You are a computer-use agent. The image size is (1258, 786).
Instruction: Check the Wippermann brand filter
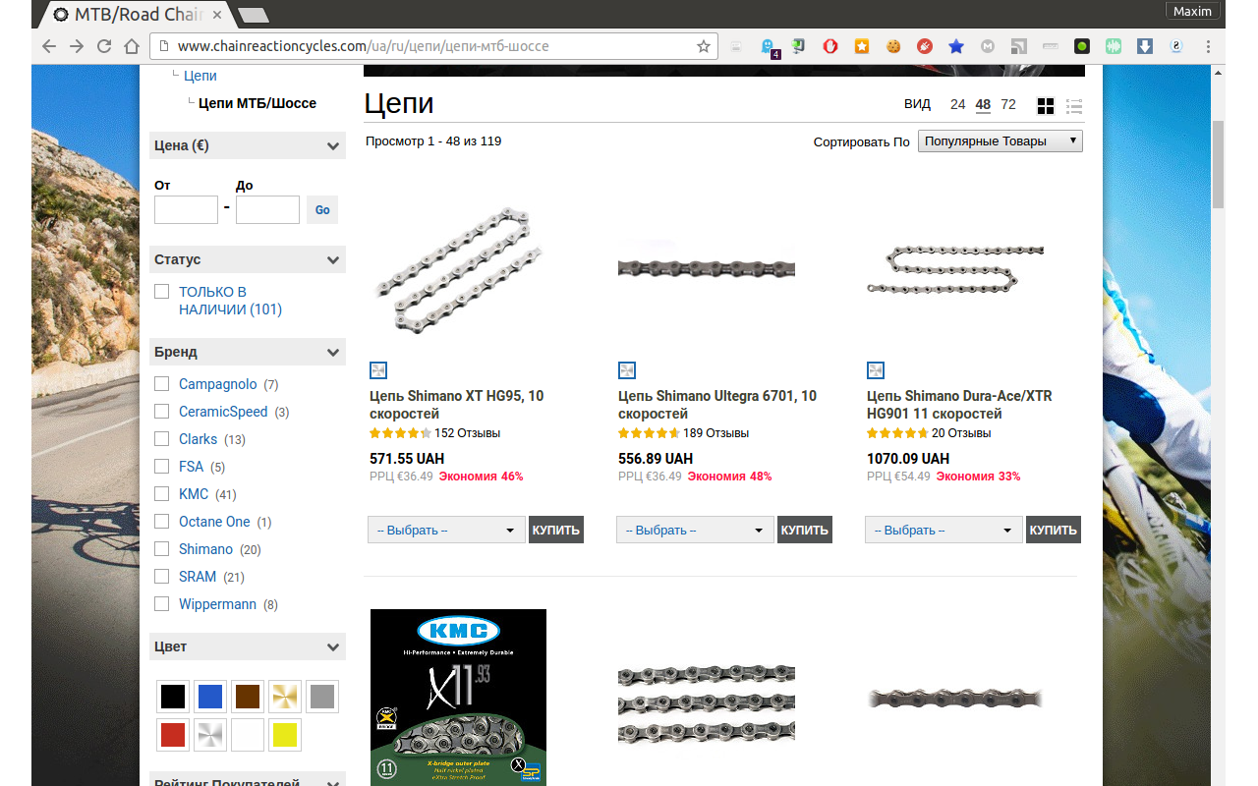(162, 604)
